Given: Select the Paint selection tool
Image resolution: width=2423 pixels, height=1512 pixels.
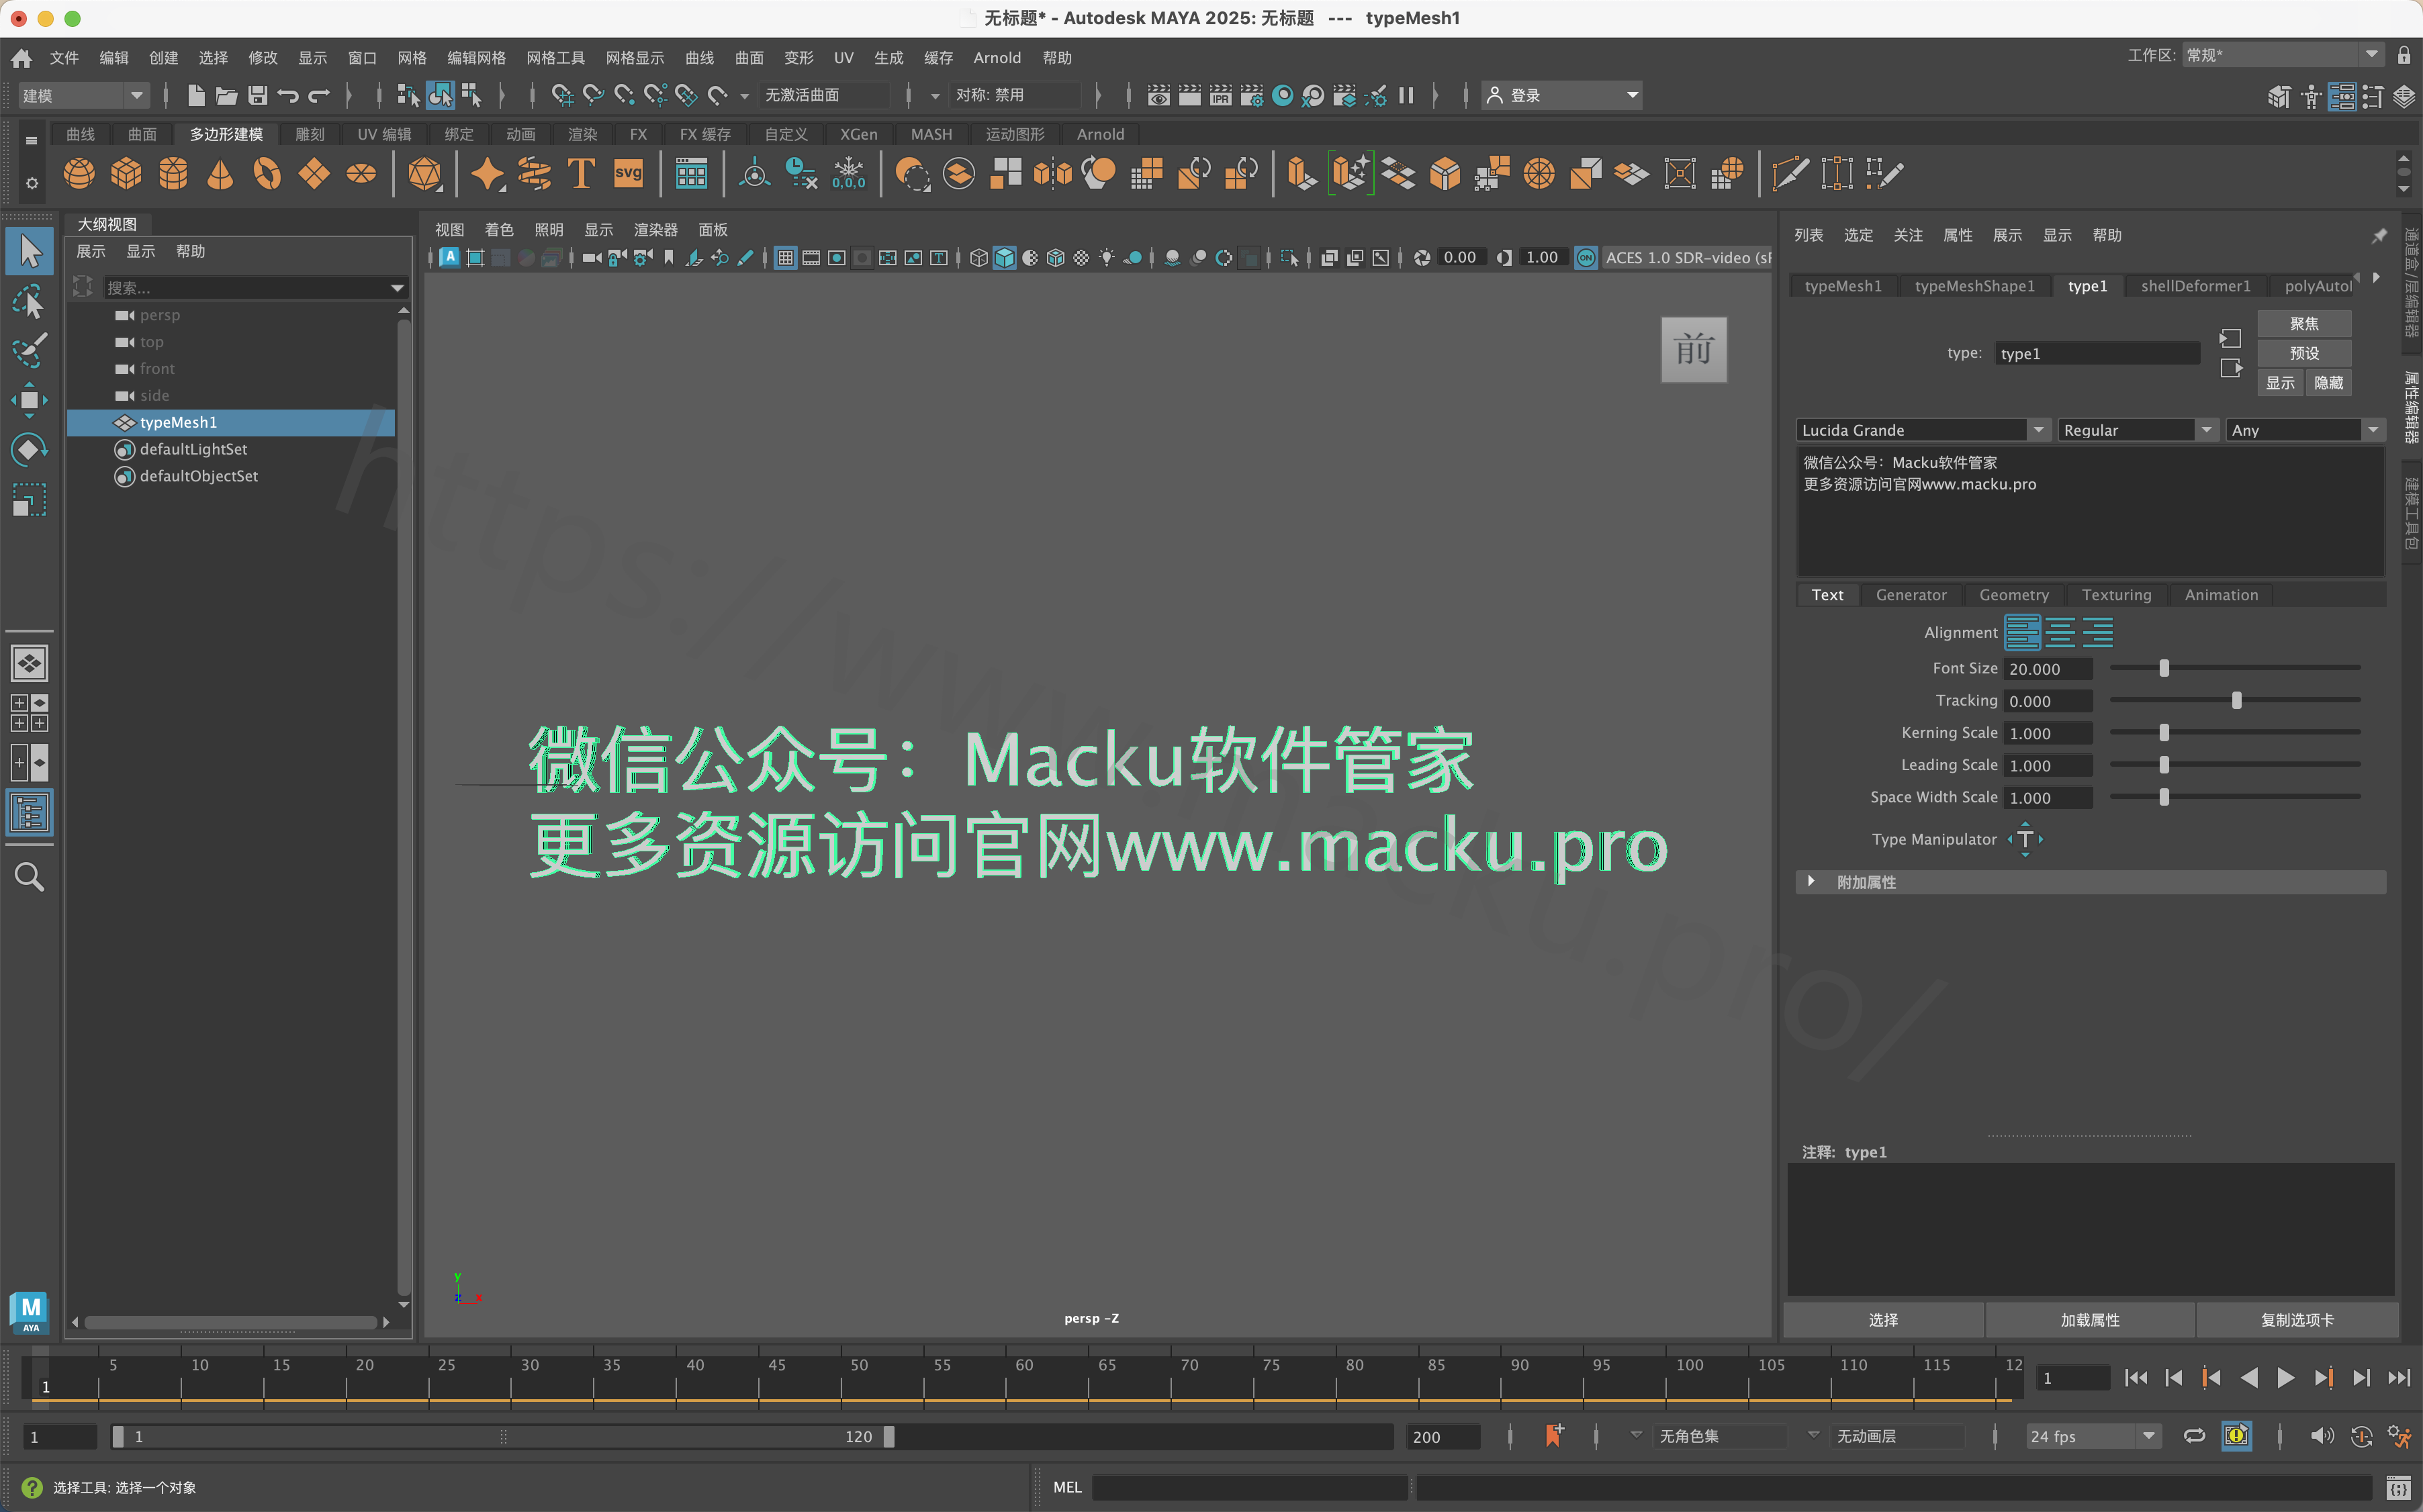Looking at the screenshot, I should tap(29, 350).
